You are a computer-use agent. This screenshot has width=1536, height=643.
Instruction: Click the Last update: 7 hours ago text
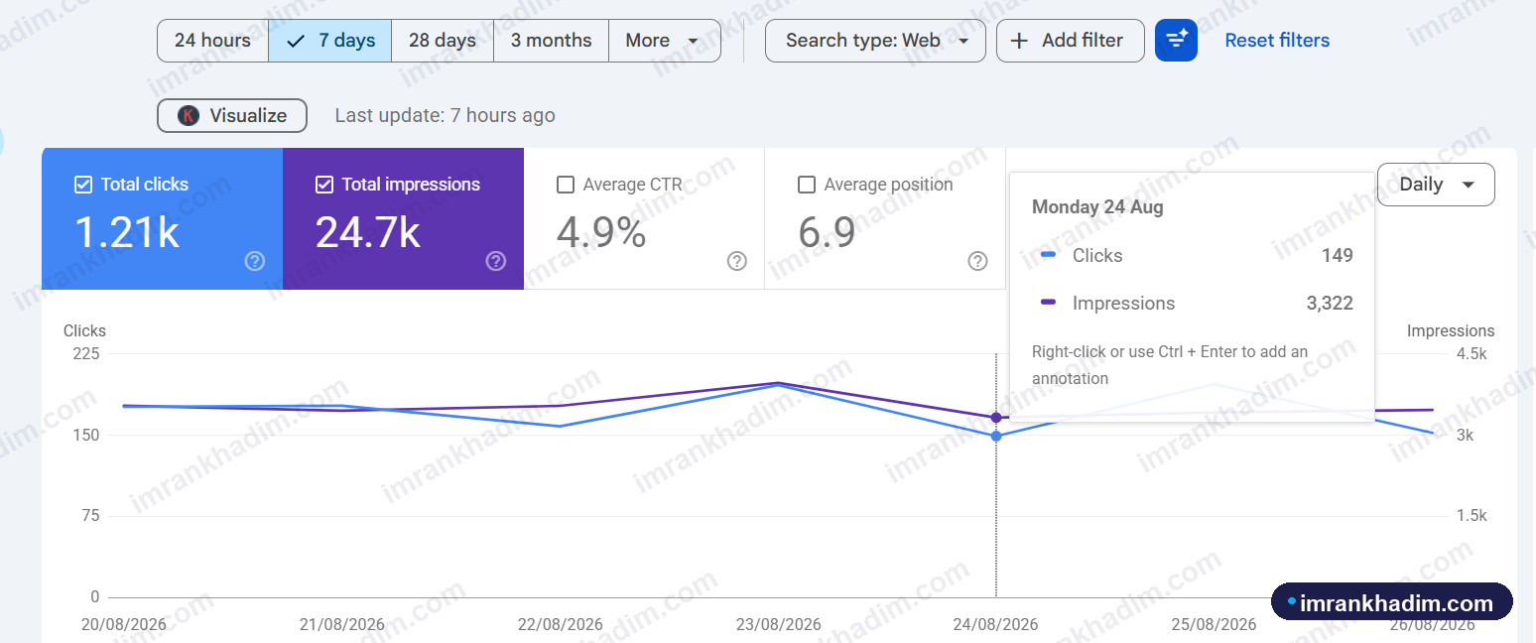click(x=445, y=116)
